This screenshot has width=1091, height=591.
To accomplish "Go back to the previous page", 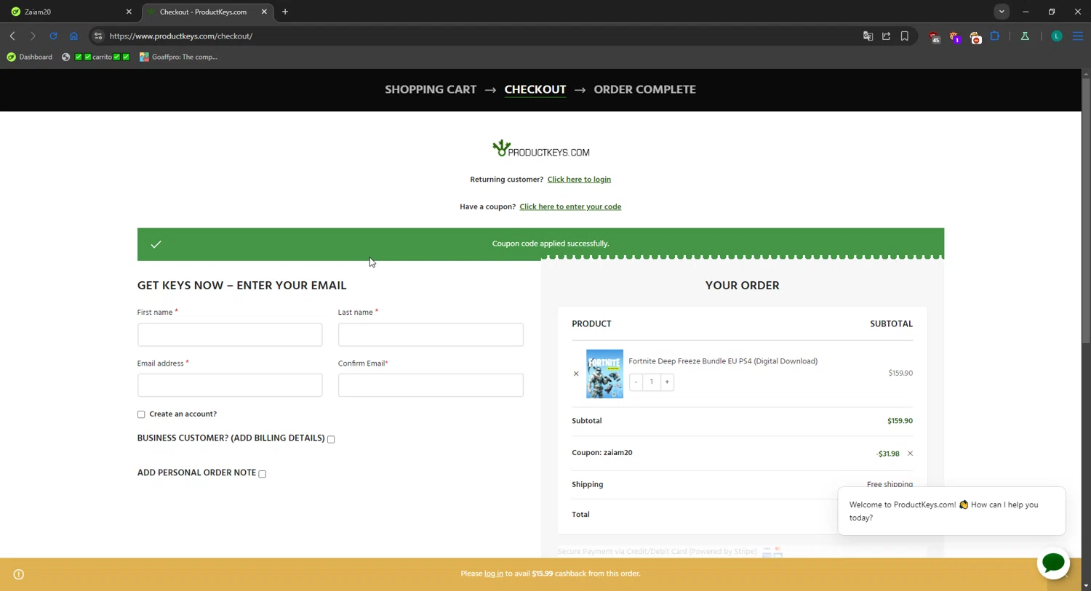I will point(12,36).
